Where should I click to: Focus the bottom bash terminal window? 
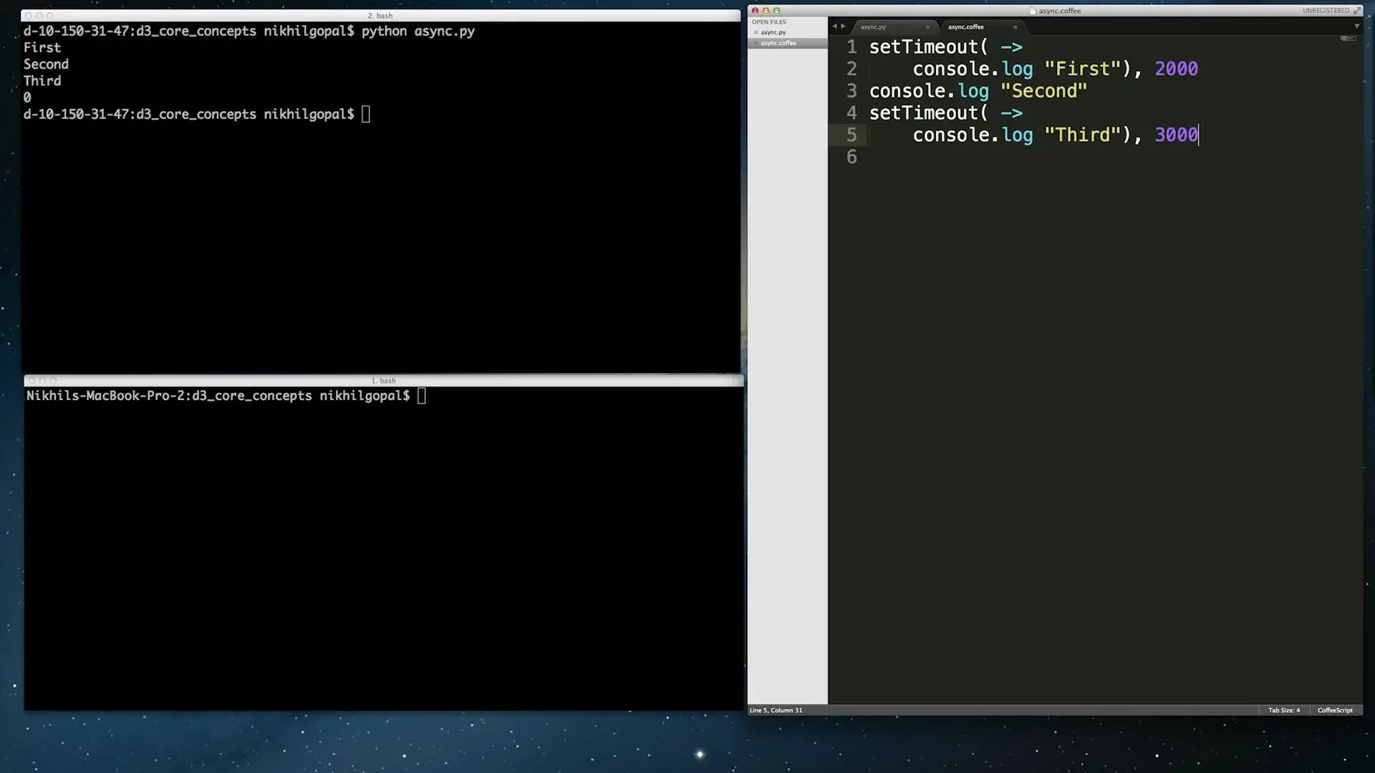click(x=383, y=544)
